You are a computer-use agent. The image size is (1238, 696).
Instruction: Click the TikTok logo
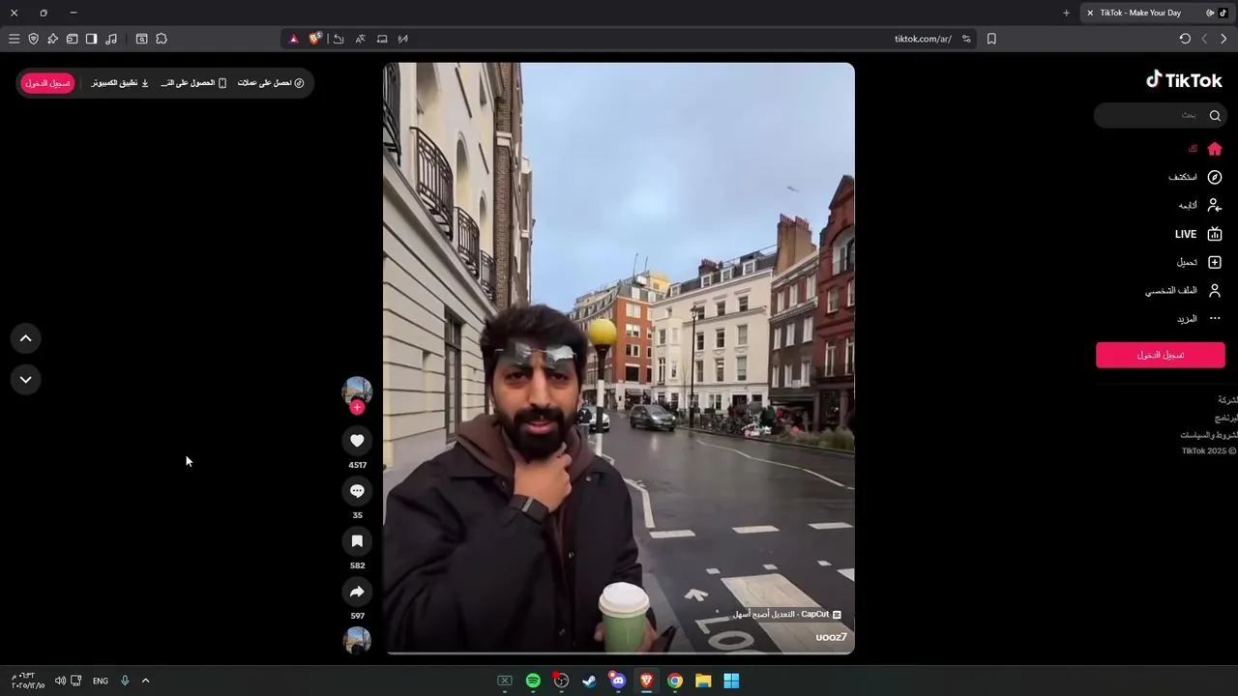click(x=1184, y=80)
